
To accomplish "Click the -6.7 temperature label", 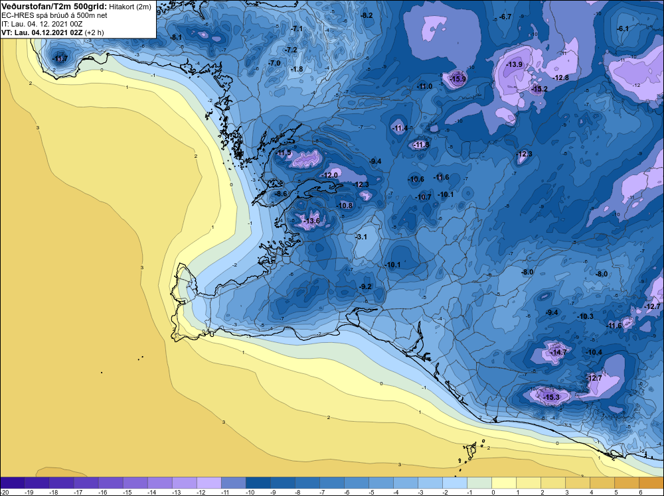I will 505,17.
